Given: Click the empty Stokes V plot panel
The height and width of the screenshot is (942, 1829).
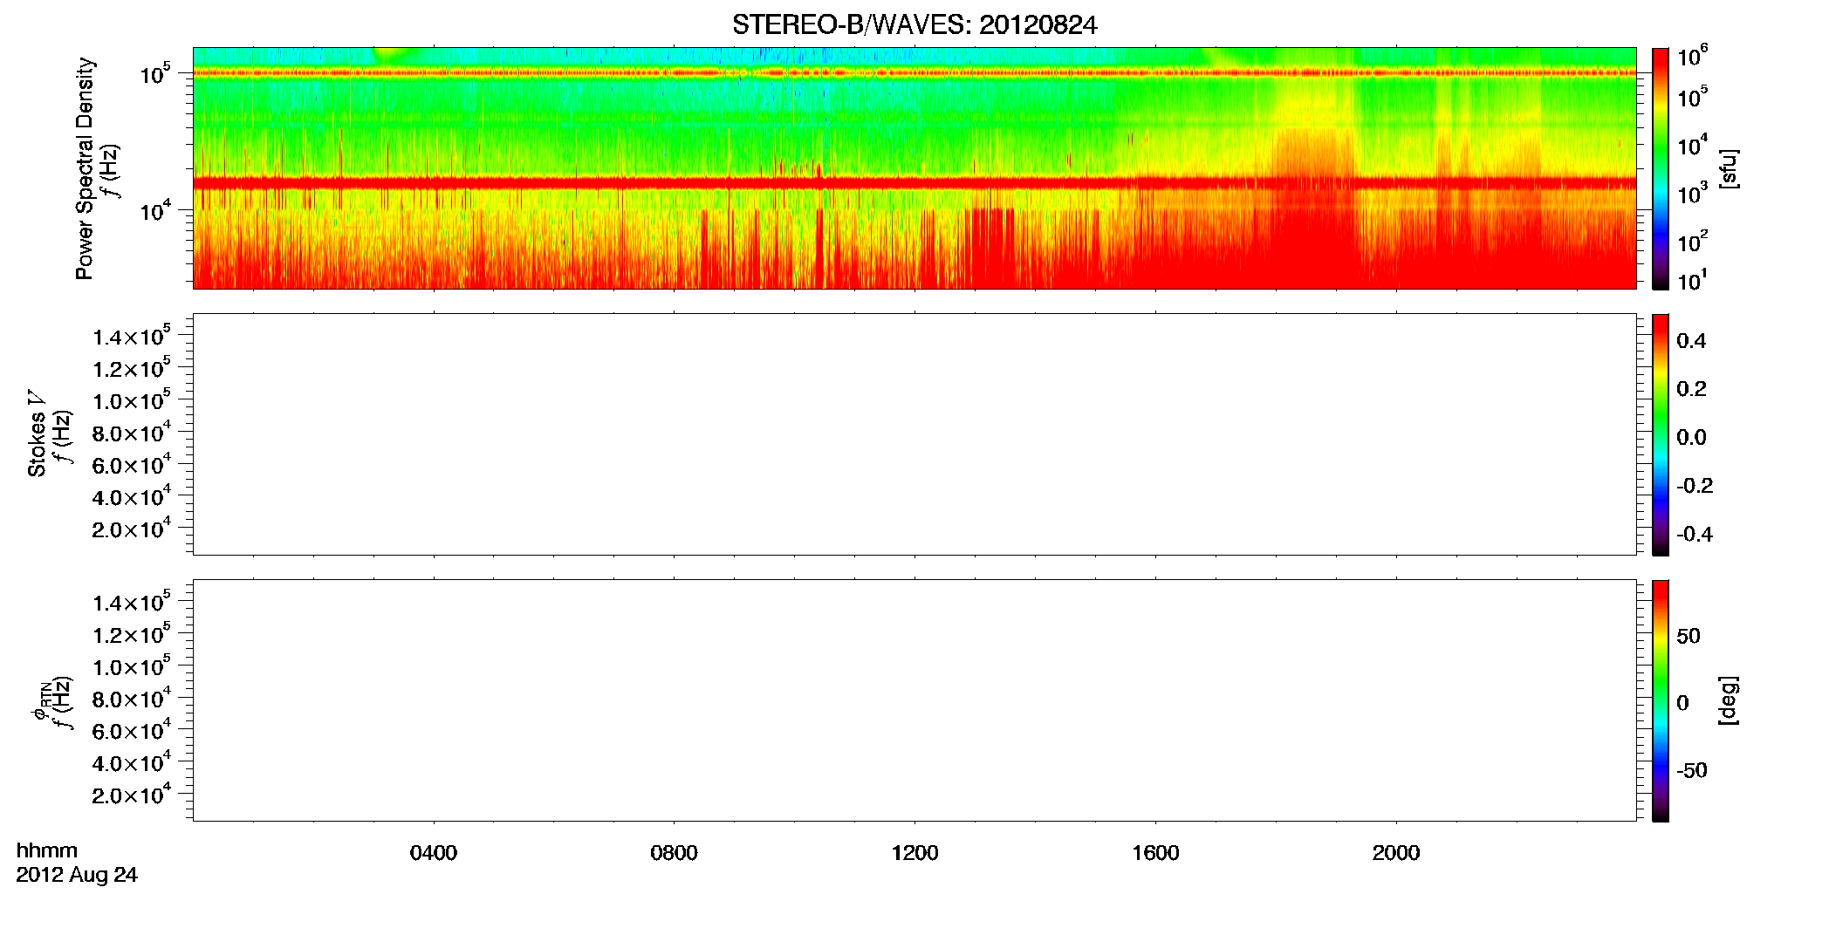Looking at the screenshot, I should click(x=914, y=434).
